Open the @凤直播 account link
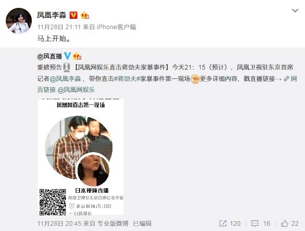The width and height of the screenshot is (305, 231). 50,56
